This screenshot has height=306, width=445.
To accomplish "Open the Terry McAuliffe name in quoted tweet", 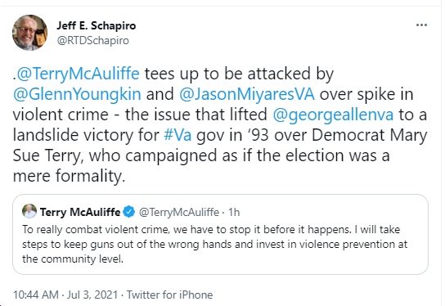I will pyautogui.click(x=80, y=212).
